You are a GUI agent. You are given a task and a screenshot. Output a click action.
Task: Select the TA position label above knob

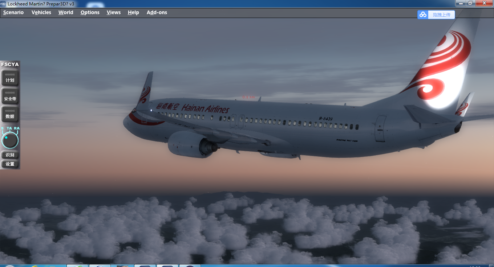pos(9,128)
